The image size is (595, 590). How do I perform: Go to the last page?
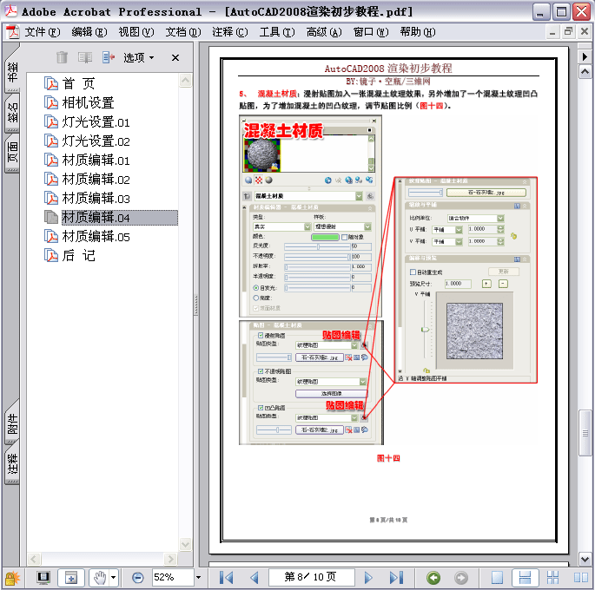click(396, 578)
